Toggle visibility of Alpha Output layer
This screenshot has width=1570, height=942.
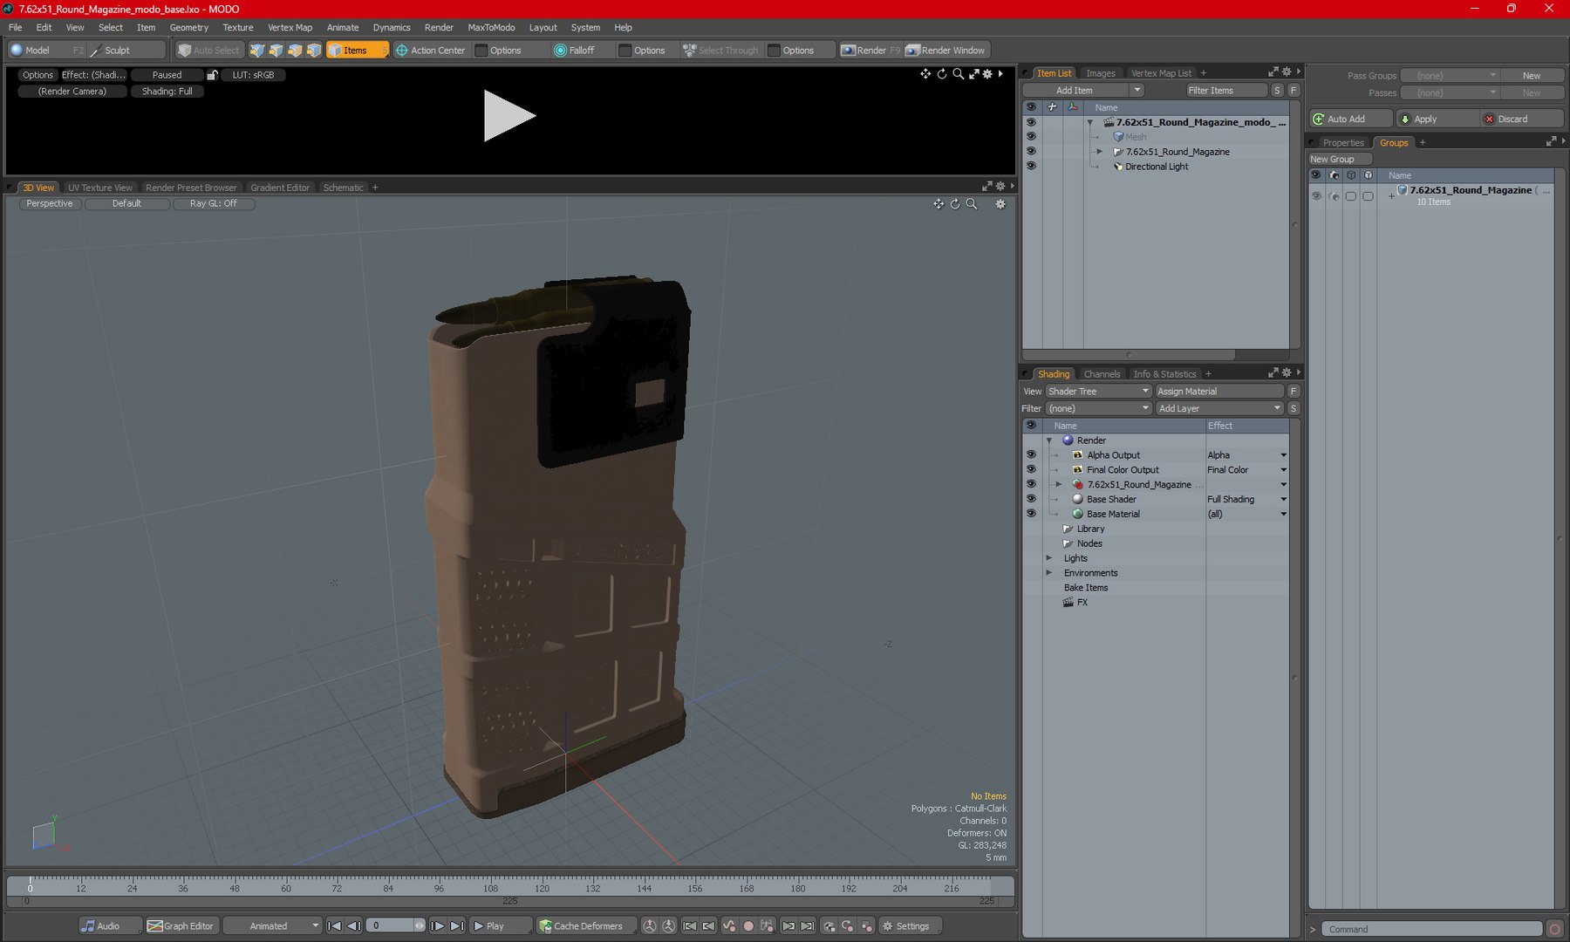(1031, 455)
